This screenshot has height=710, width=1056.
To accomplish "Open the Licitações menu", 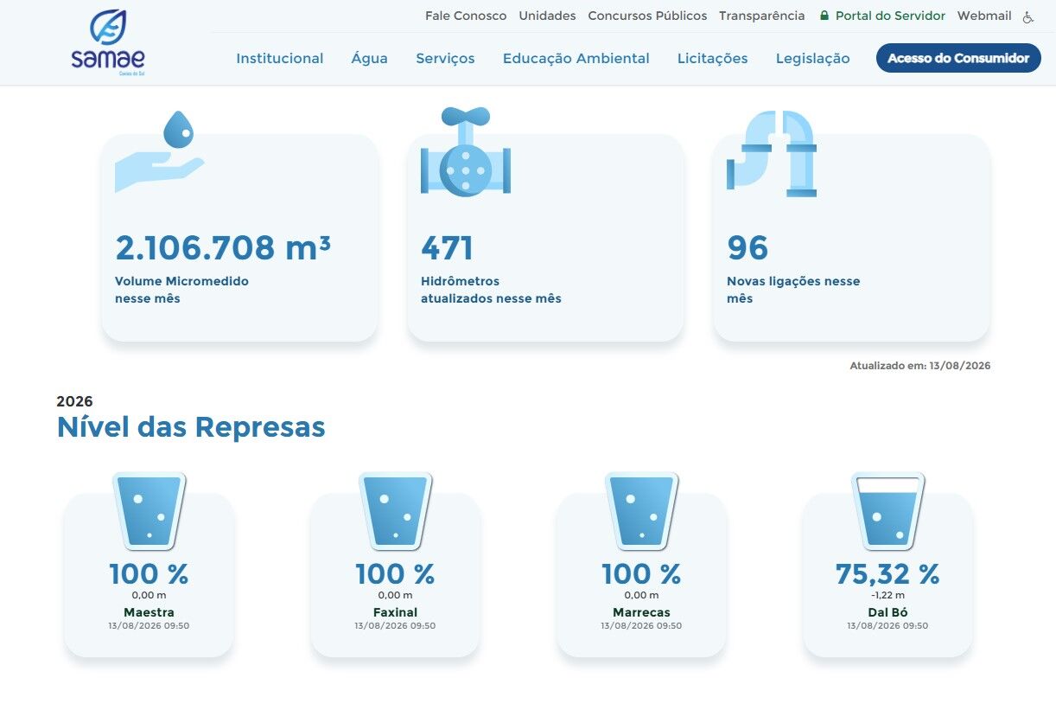I will click(713, 59).
